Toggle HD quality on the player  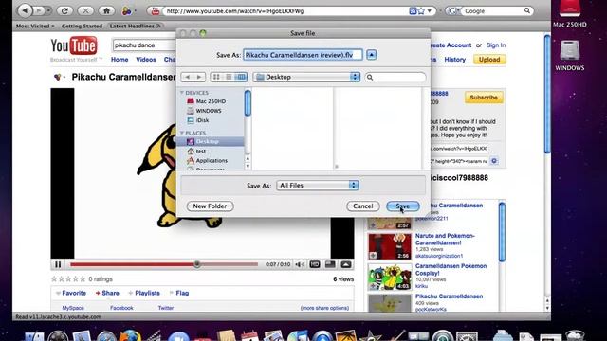click(x=315, y=264)
